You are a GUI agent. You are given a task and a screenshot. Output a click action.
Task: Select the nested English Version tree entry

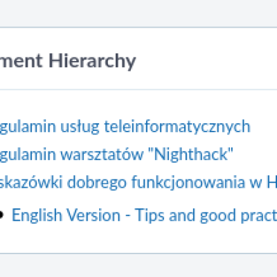coord(144,215)
